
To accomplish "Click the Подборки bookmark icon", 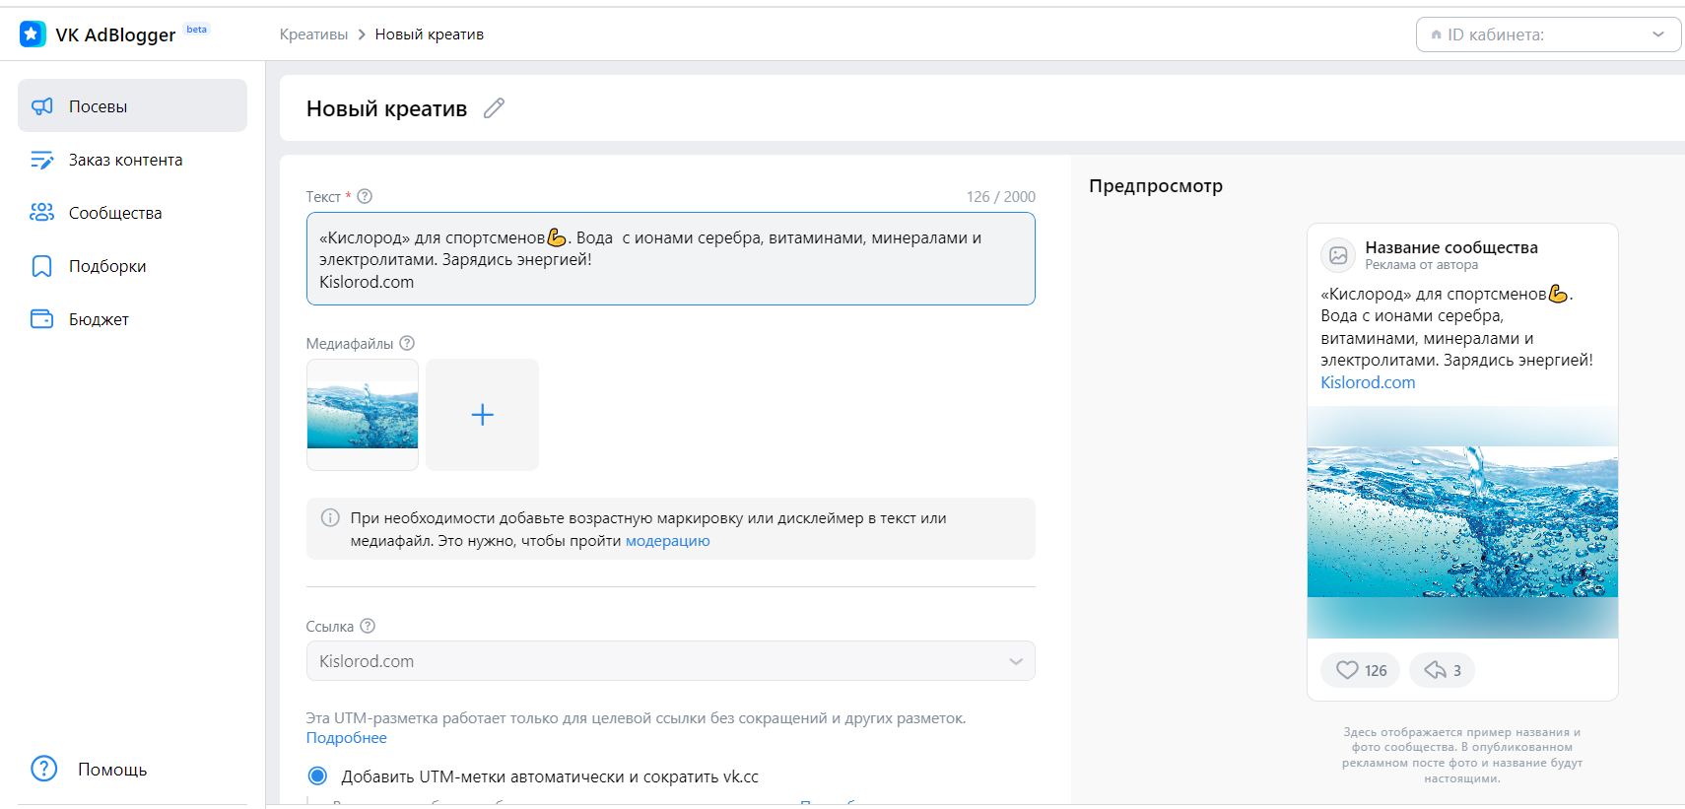I will [x=42, y=266].
